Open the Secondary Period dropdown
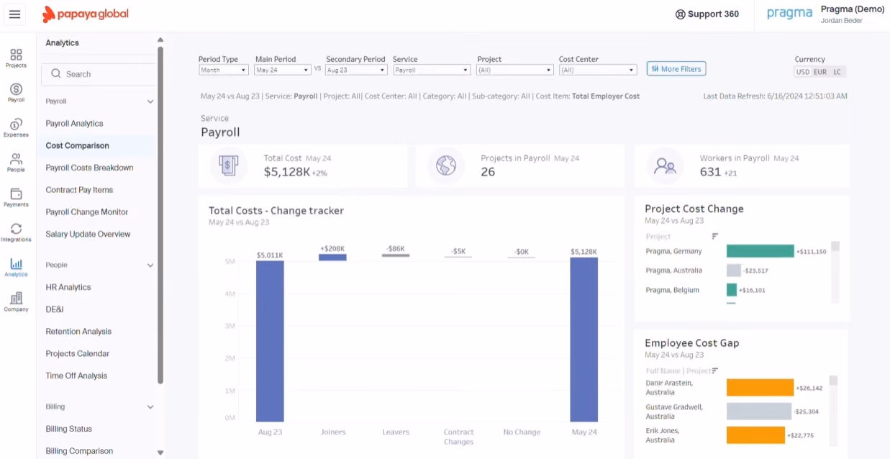This screenshot has width=890, height=459. 356,71
